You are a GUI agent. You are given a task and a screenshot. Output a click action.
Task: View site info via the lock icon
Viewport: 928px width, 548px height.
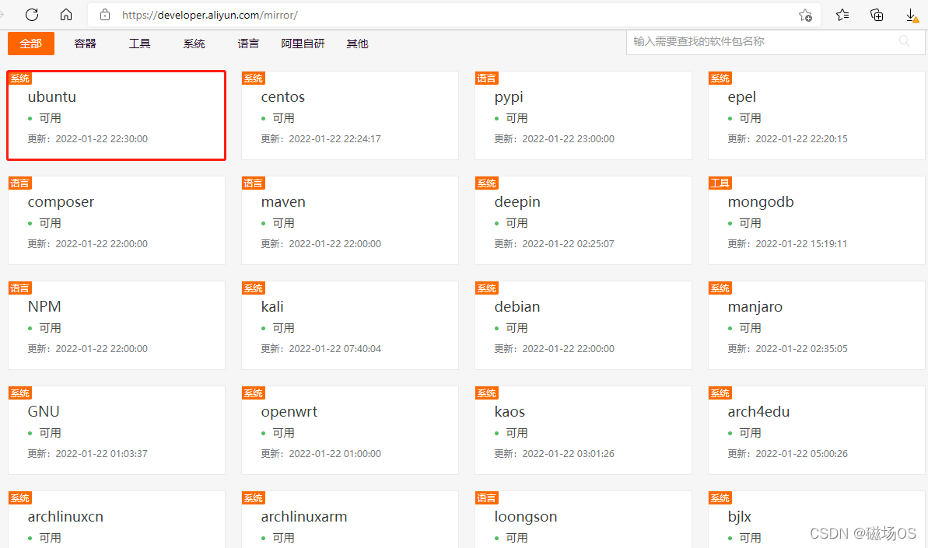pyautogui.click(x=105, y=15)
